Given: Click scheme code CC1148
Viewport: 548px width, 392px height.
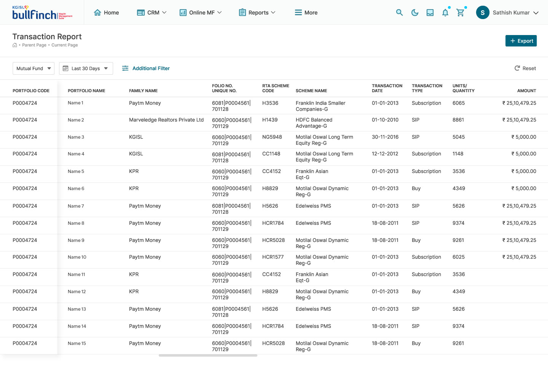Looking at the screenshot, I should 271,154.
